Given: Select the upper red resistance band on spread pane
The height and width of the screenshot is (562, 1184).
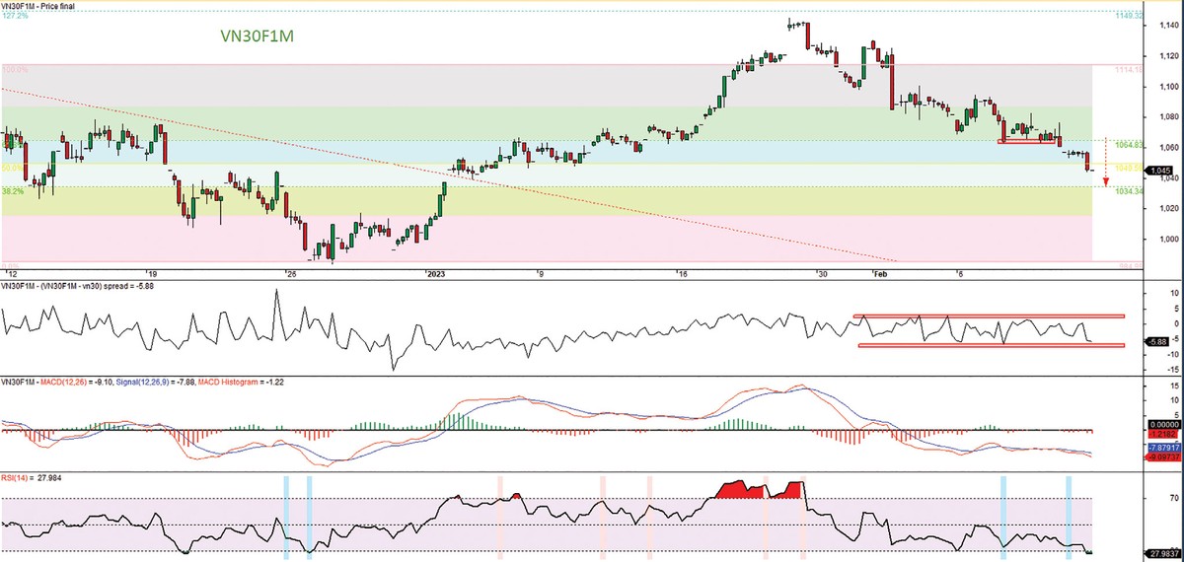Looking at the screenshot, I should click(989, 316).
